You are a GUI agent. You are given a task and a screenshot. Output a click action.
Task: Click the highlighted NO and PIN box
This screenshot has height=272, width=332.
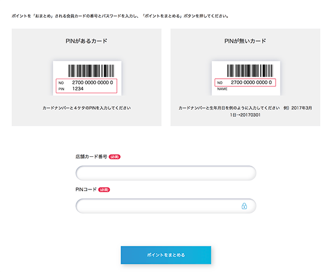pyautogui.click(x=86, y=86)
